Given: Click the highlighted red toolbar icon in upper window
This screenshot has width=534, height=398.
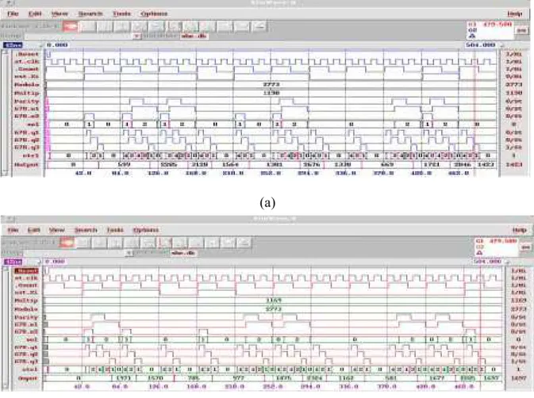Looking at the screenshot, I should [x=70, y=26].
